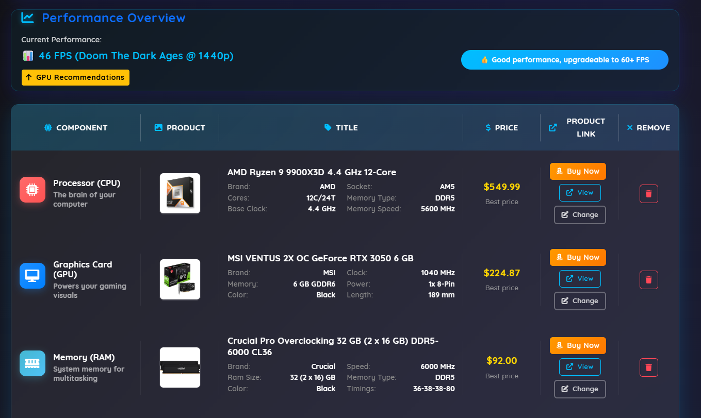Buy Now the MSI VENTUS RTX 3050
Viewport: 701px width, 418px height.
[578, 257]
